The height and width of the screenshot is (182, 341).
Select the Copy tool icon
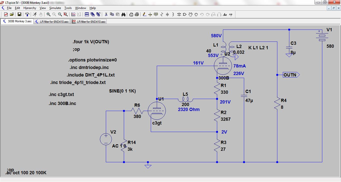(112, 14)
